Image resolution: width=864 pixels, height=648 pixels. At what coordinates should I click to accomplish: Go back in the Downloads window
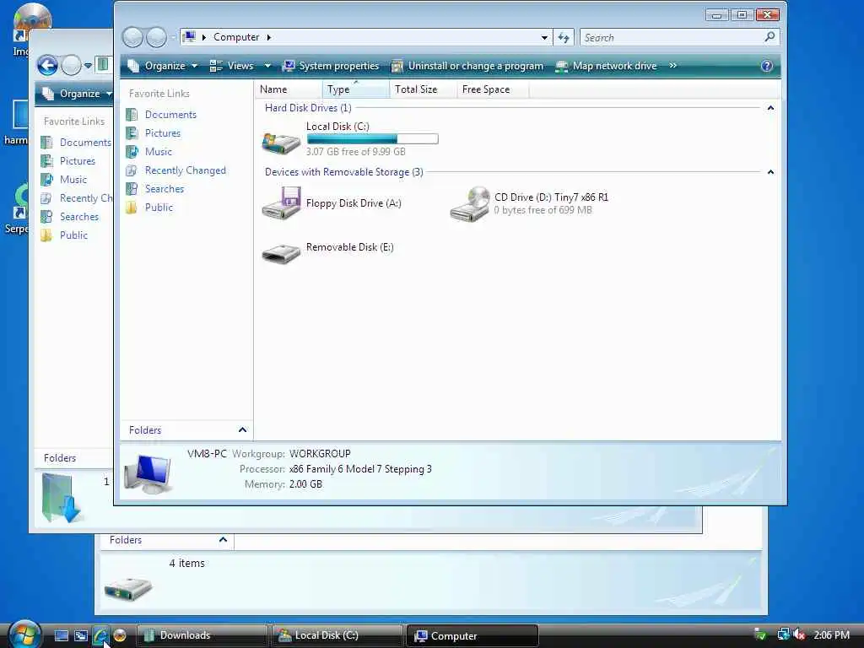point(47,66)
